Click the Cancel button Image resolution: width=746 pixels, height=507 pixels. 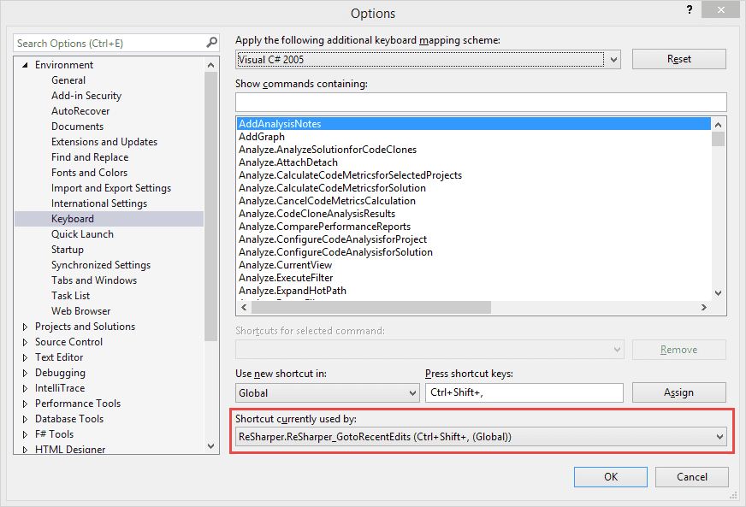tap(692, 476)
